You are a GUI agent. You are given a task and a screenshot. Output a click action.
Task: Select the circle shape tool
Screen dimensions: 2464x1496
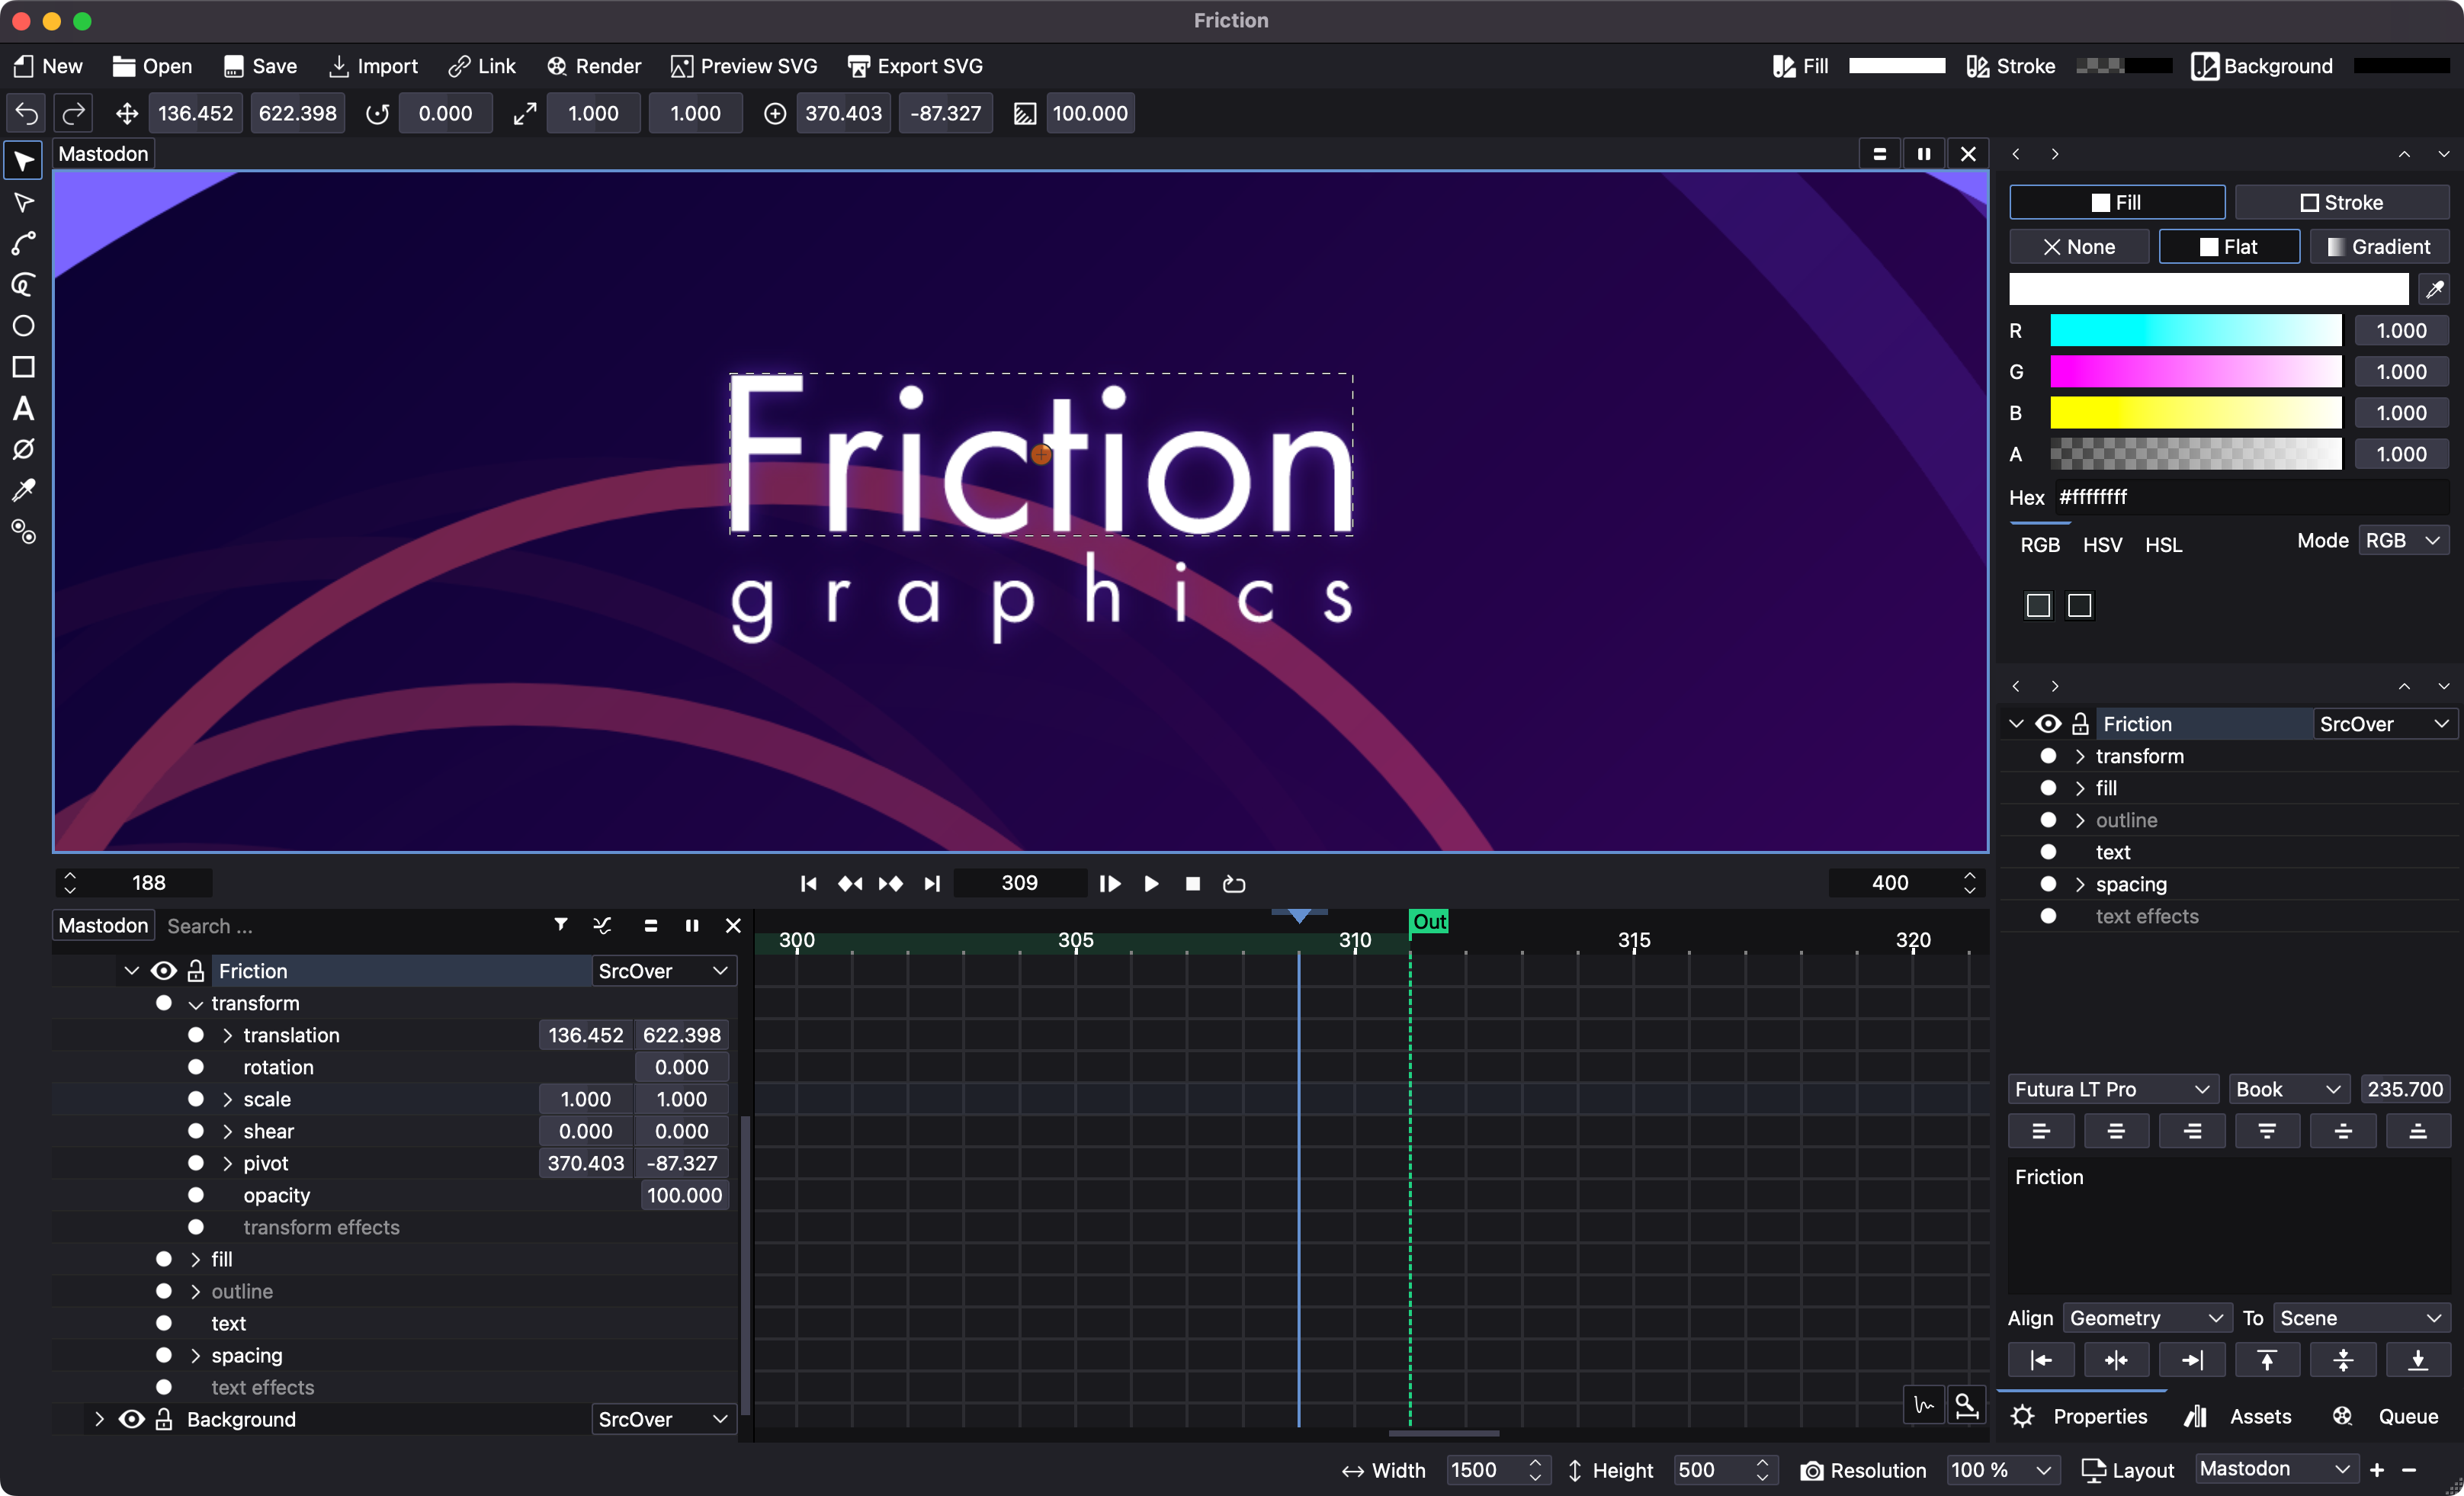pyautogui.click(x=23, y=326)
